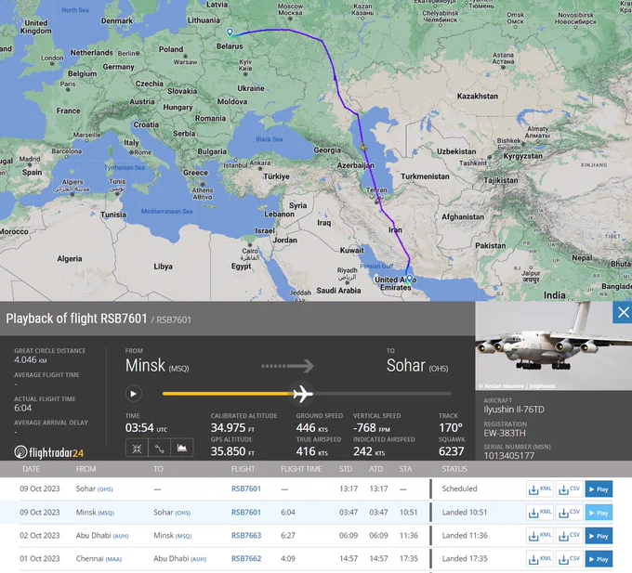Click registration EW-383TH
The height and width of the screenshot is (573, 632).
(x=505, y=434)
